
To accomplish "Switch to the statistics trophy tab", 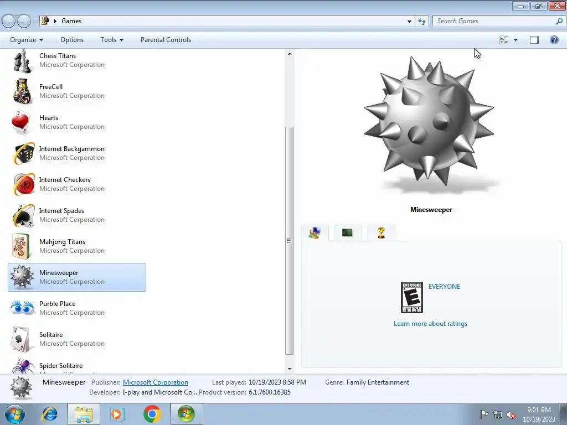I will coord(381,232).
